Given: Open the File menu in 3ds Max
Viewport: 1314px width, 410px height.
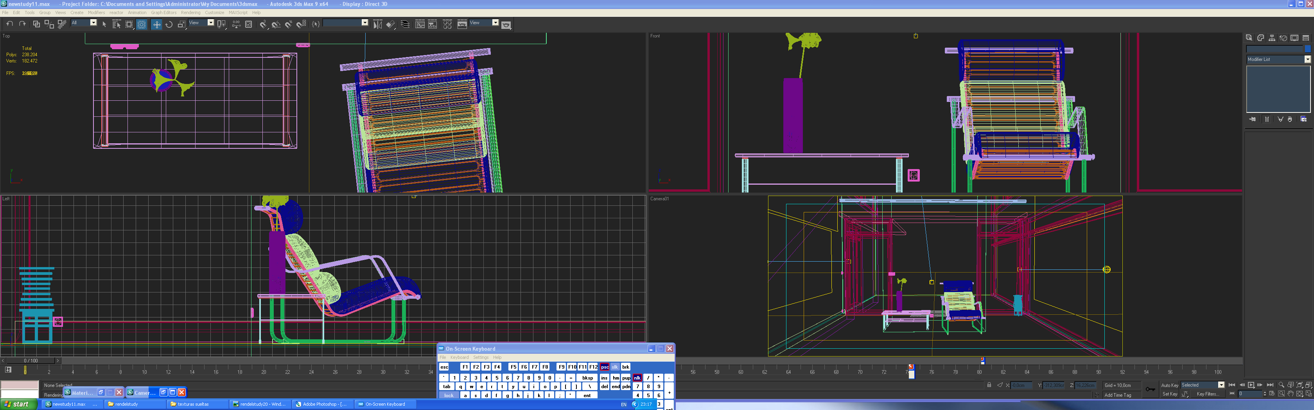Looking at the screenshot, I should point(5,13).
